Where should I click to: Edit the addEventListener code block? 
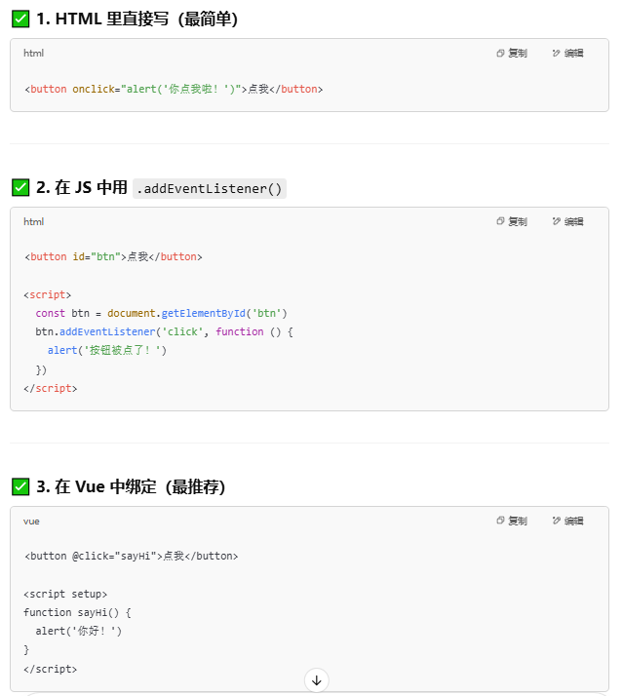pyautogui.click(x=567, y=221)
